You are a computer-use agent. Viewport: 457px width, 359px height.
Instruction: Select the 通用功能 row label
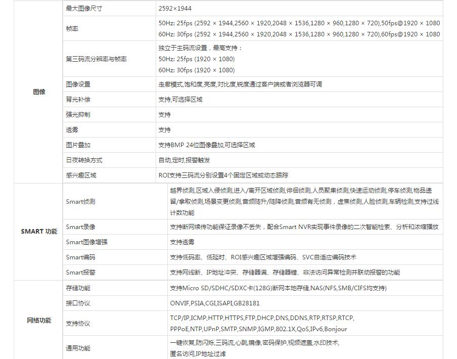[x=78, y=348]
